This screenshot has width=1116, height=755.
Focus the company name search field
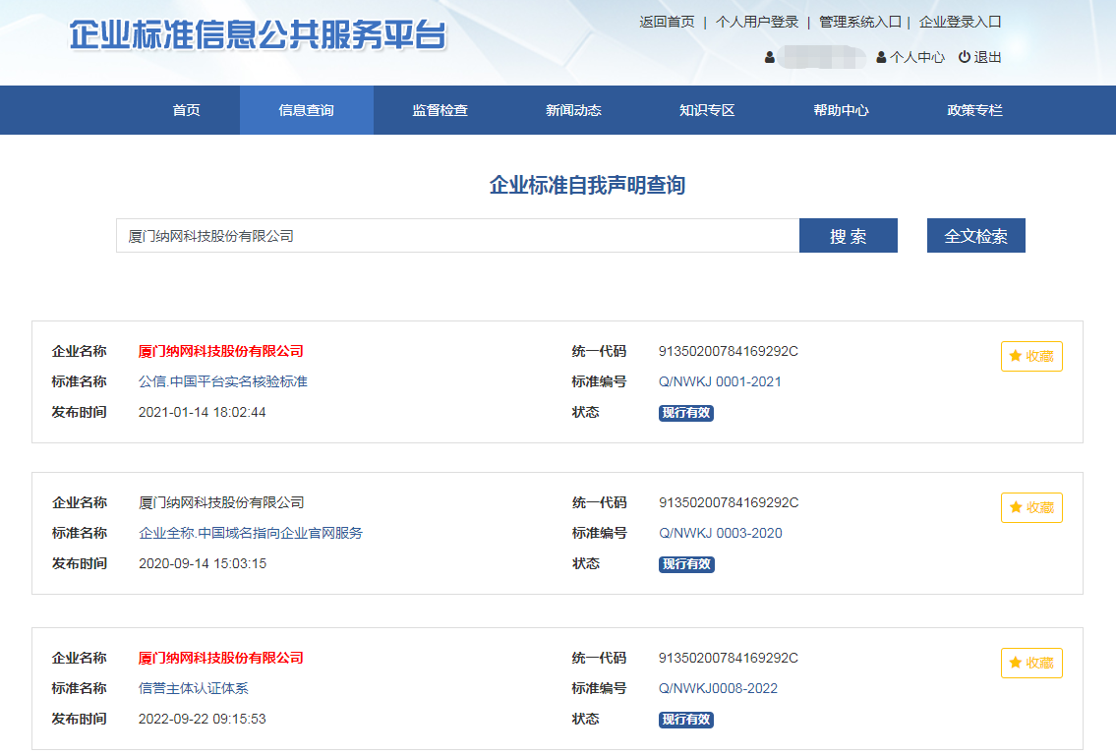tap(457, 236)
